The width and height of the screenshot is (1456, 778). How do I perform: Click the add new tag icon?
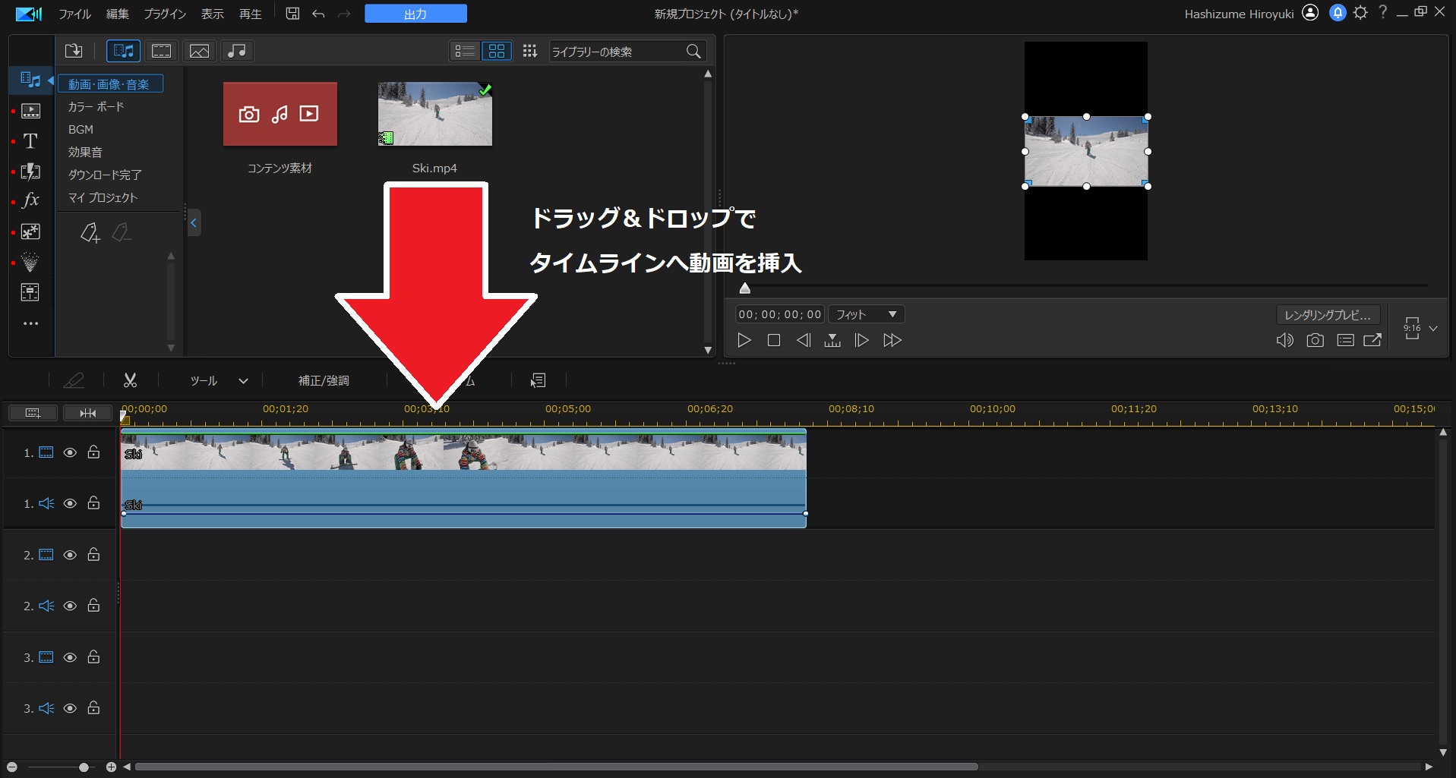tap(90, 233)
